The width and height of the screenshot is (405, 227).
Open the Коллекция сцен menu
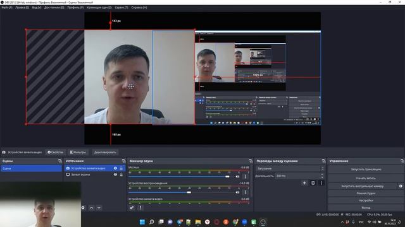[99, 8]
